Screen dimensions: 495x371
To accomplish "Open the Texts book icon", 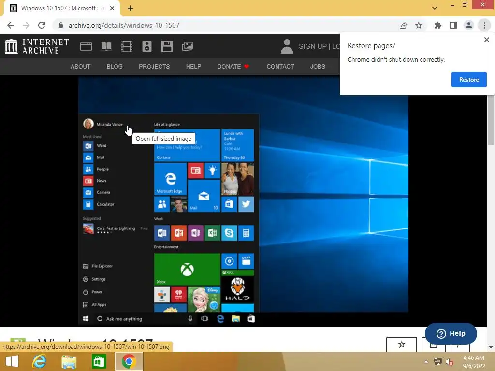I will coord(106,46).
